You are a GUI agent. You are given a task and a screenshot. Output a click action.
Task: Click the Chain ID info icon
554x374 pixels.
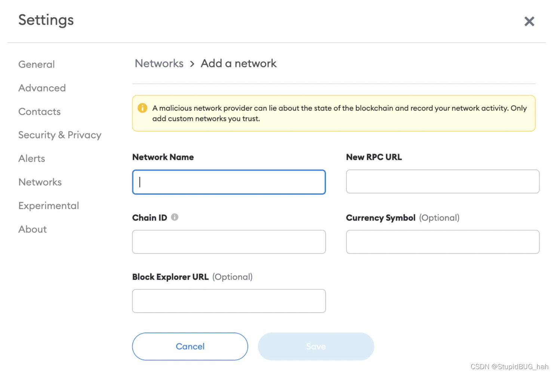coord(175,217)
